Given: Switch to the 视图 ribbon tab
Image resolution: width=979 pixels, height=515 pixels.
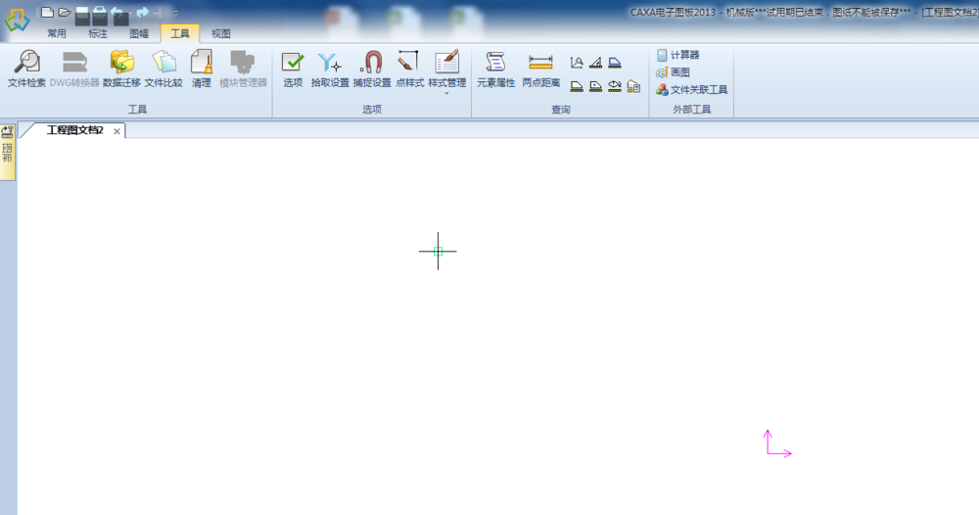Looking at the screenshot, I should (x=221, y=33).
